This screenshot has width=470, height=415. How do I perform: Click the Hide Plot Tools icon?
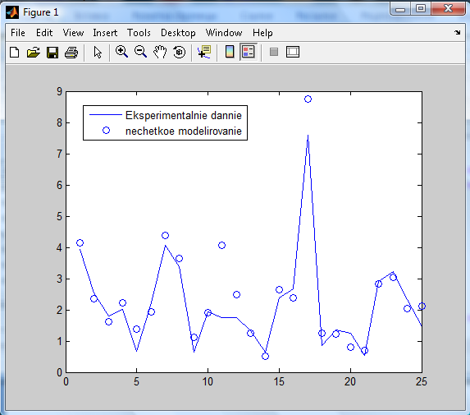[274, 52]
